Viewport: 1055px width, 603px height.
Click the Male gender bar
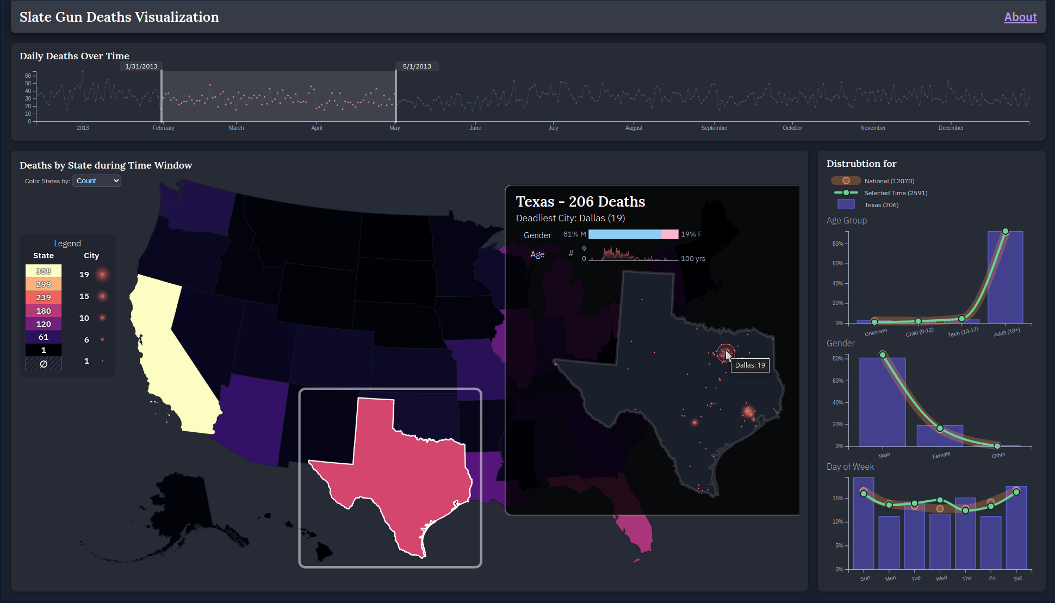pyautogui.click(x=882, y=402)
